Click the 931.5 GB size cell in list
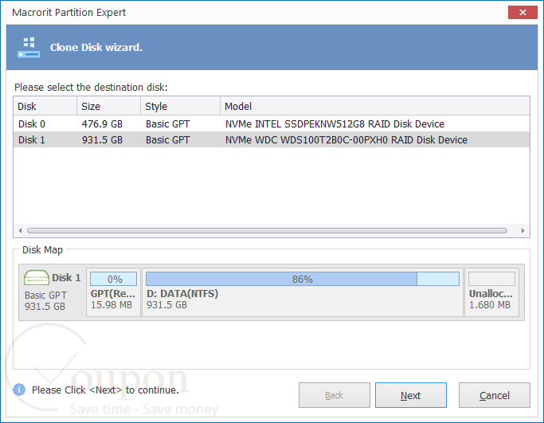This screenshot has width=544, height=423. (102, 140)
